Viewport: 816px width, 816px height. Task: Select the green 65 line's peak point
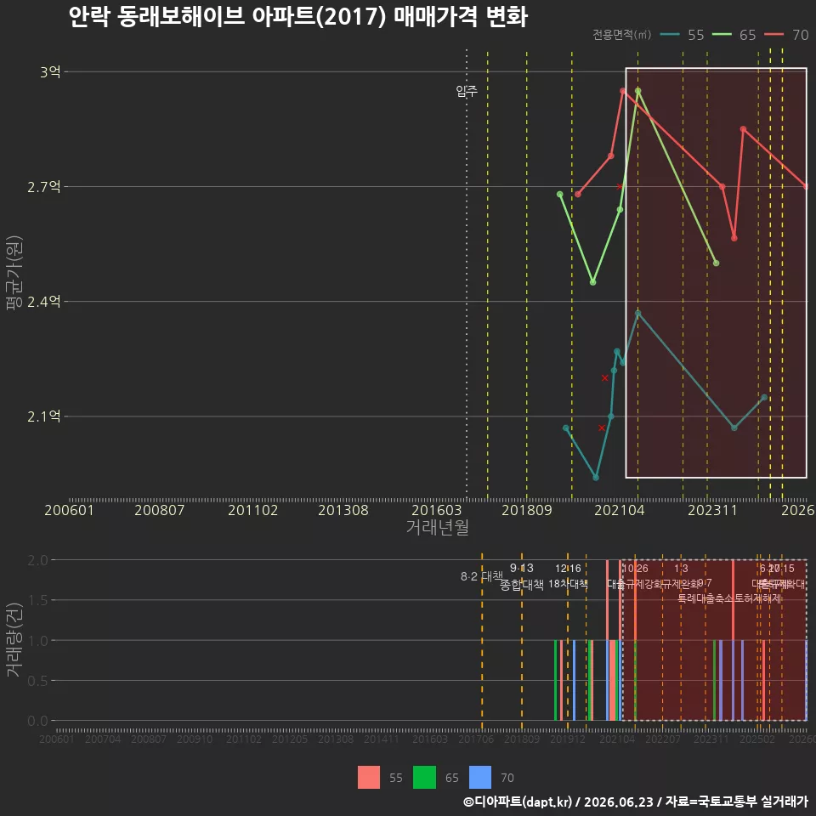638,91
